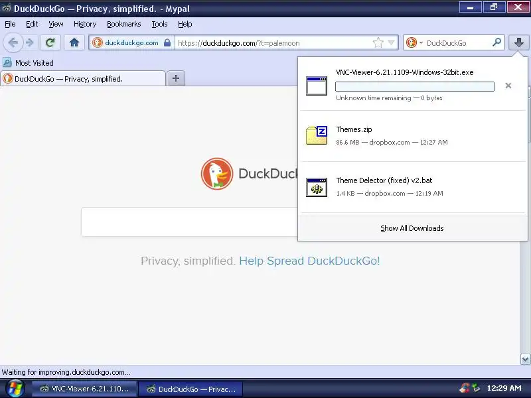Select VNC-Viewer-6.21.1109-Windows-32bit.exe file name

pyautogui.click(x=405, y=72)
